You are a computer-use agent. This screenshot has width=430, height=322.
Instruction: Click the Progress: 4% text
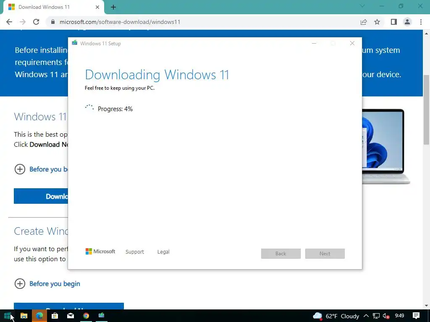pos(115,109)
